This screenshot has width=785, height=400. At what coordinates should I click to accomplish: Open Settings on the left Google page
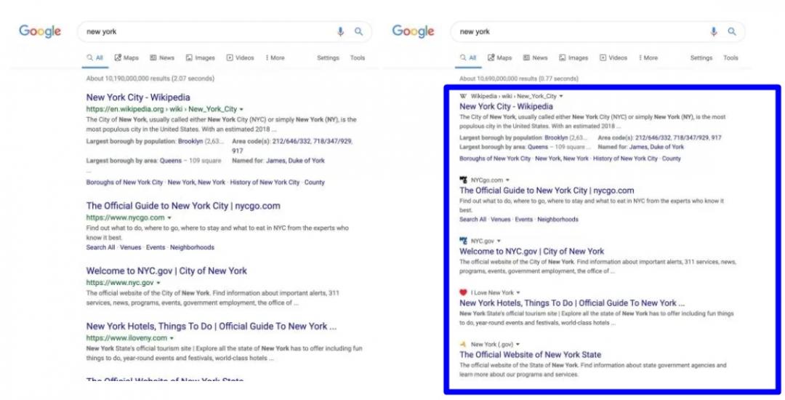(328, 58)
